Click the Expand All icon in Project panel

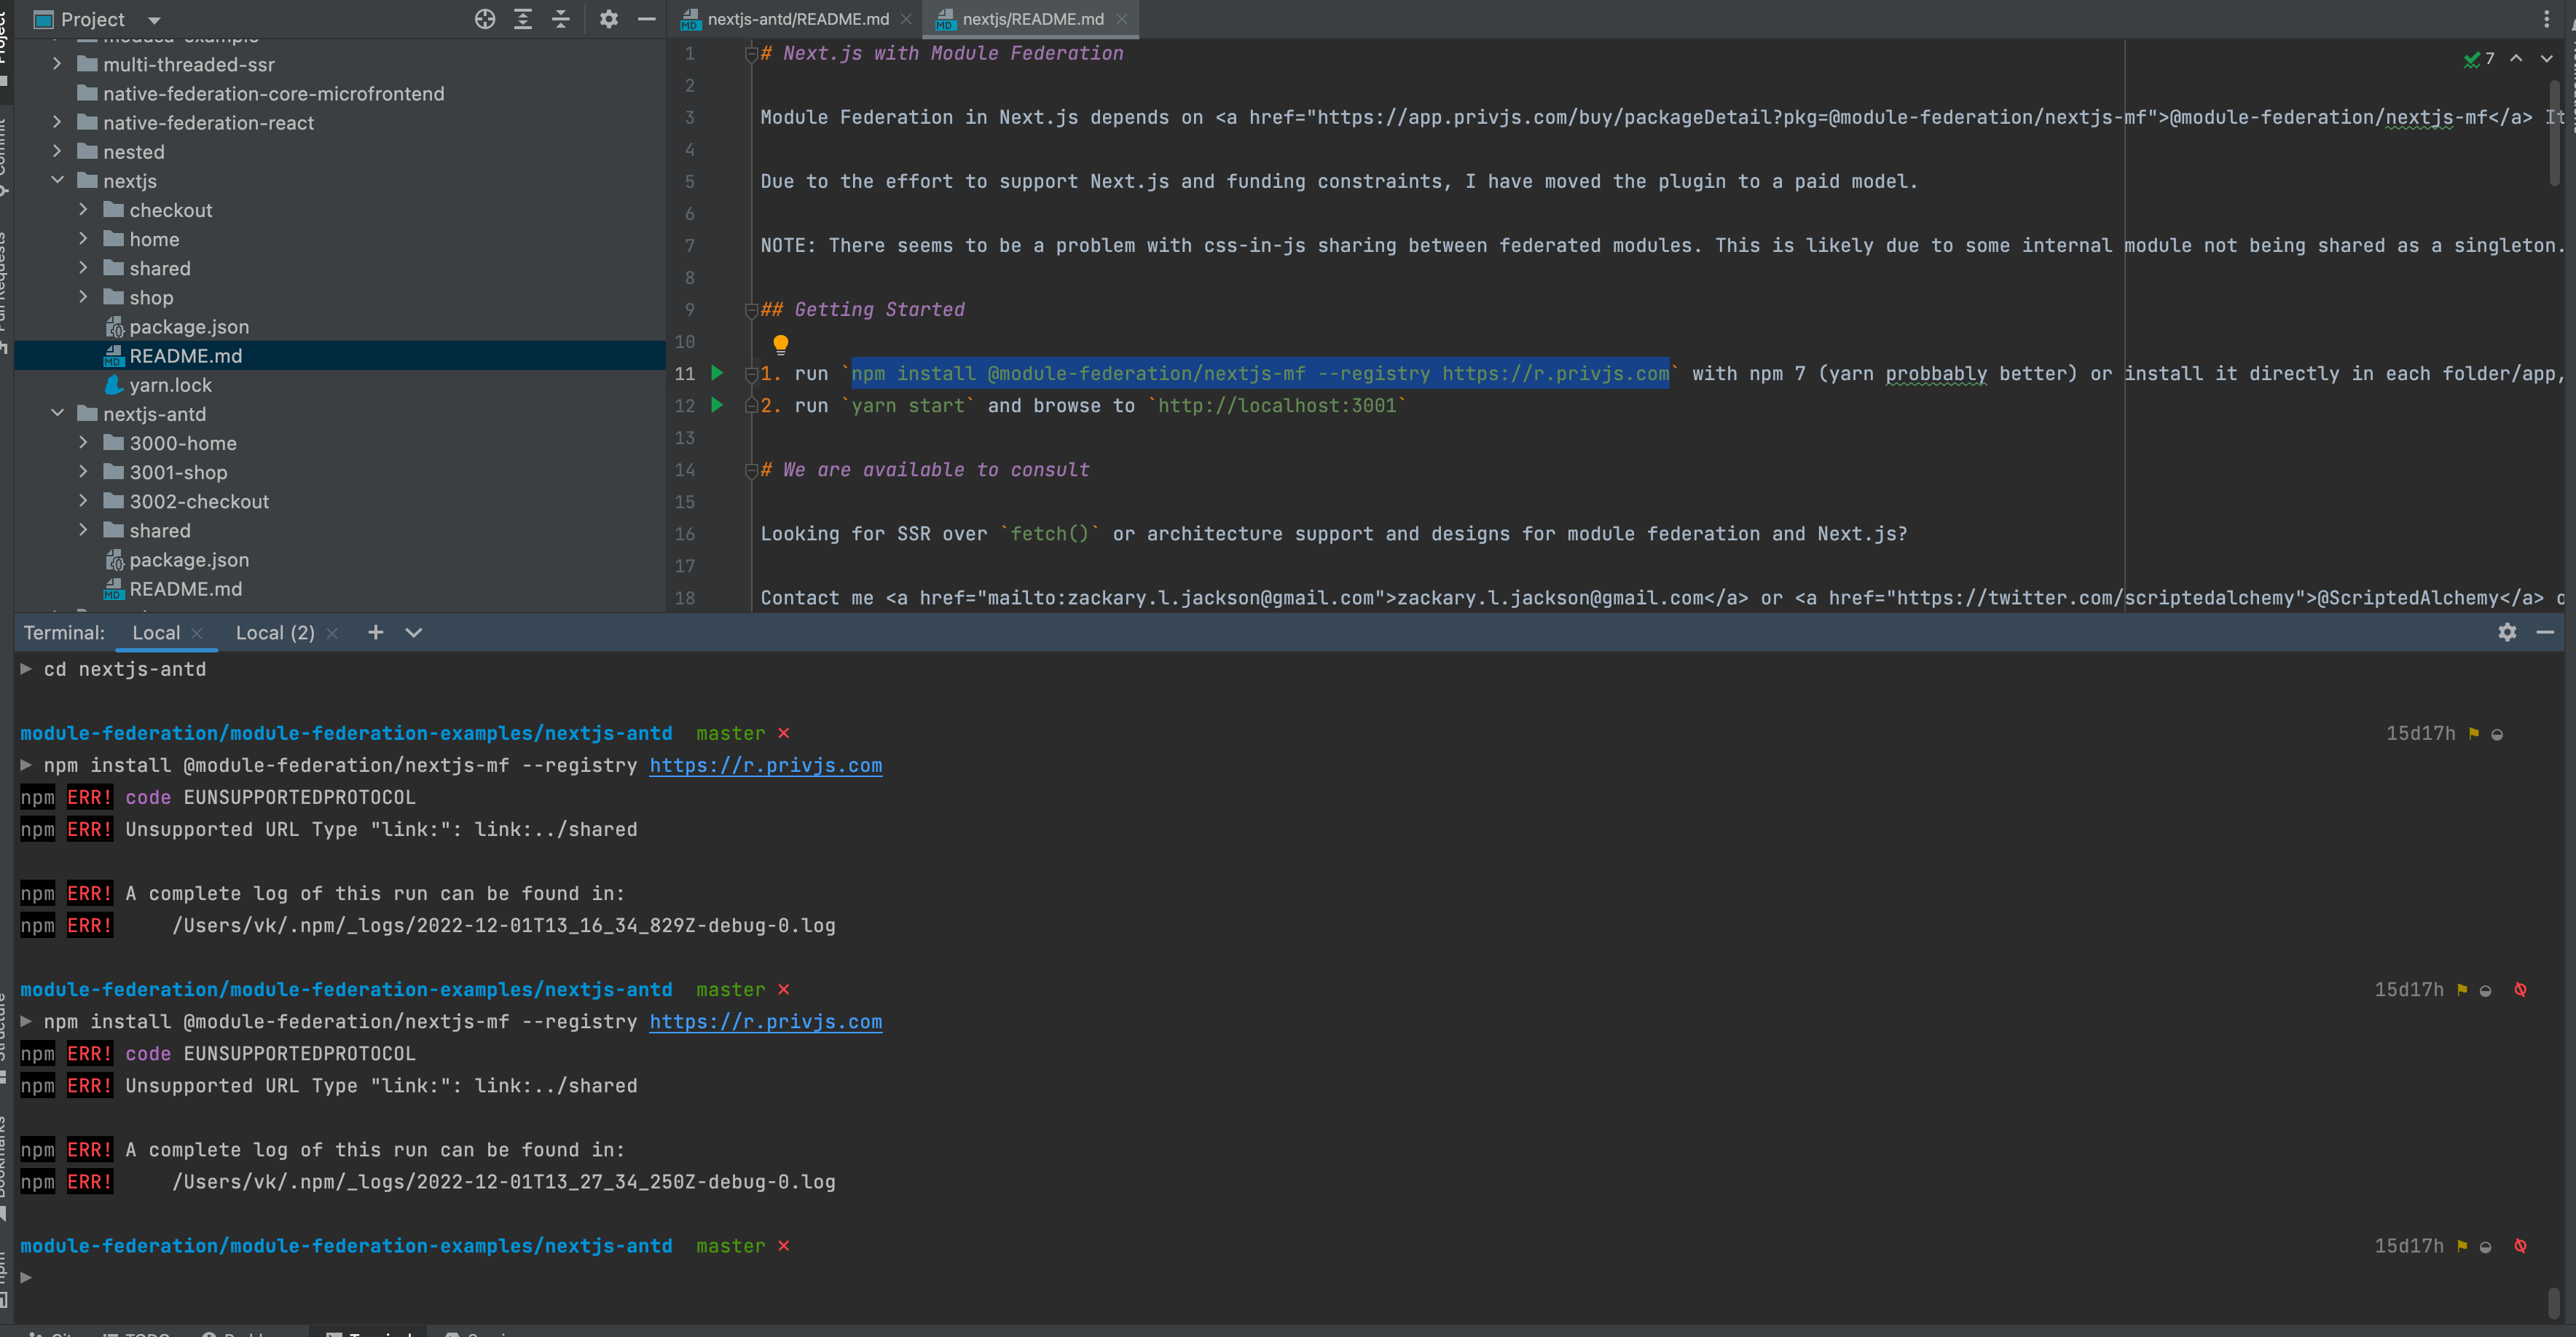coord(523,19)
